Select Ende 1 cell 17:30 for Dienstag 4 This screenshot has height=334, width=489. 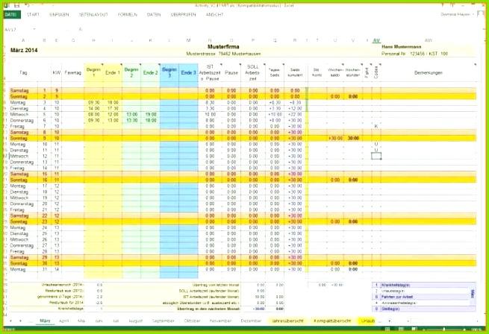[x=113, y=108]
